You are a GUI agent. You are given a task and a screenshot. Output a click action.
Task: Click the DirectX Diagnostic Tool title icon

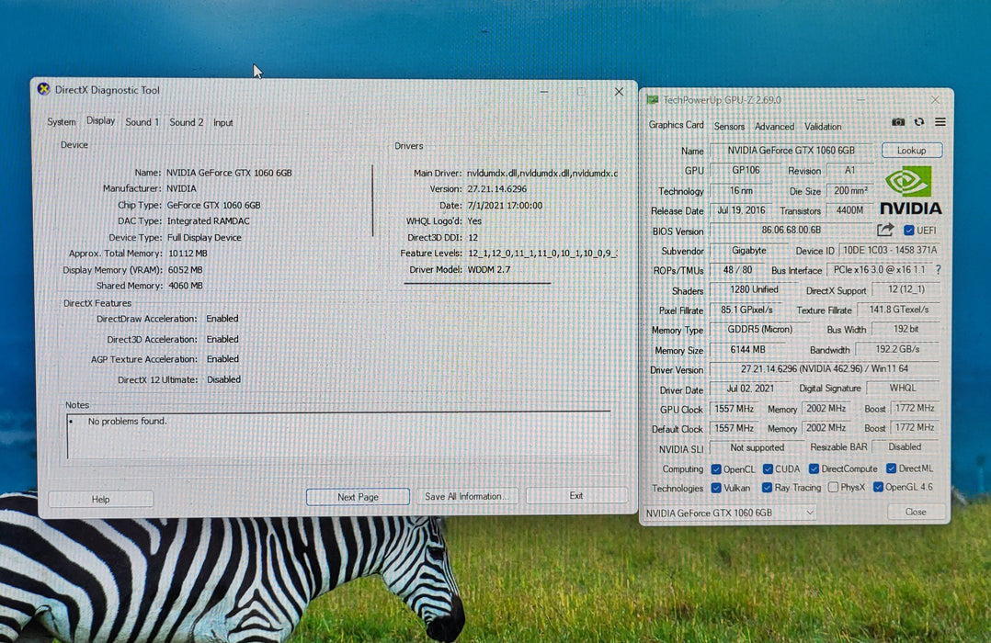pyautogui.click(x=43, y=89)
